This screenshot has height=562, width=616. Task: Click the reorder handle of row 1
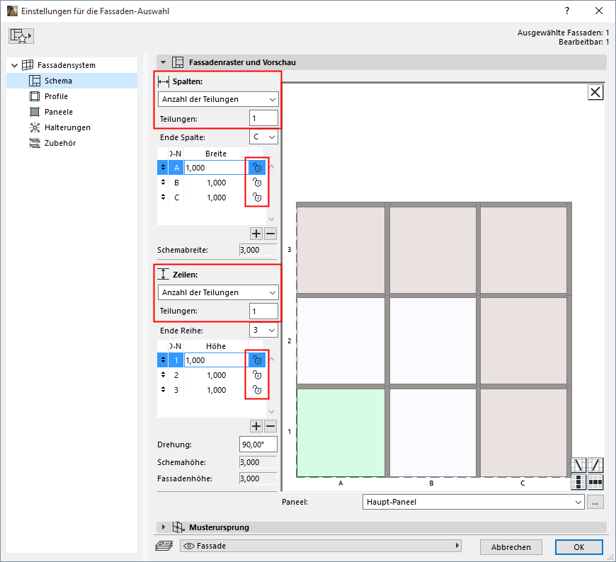click(x=163, y=360)
